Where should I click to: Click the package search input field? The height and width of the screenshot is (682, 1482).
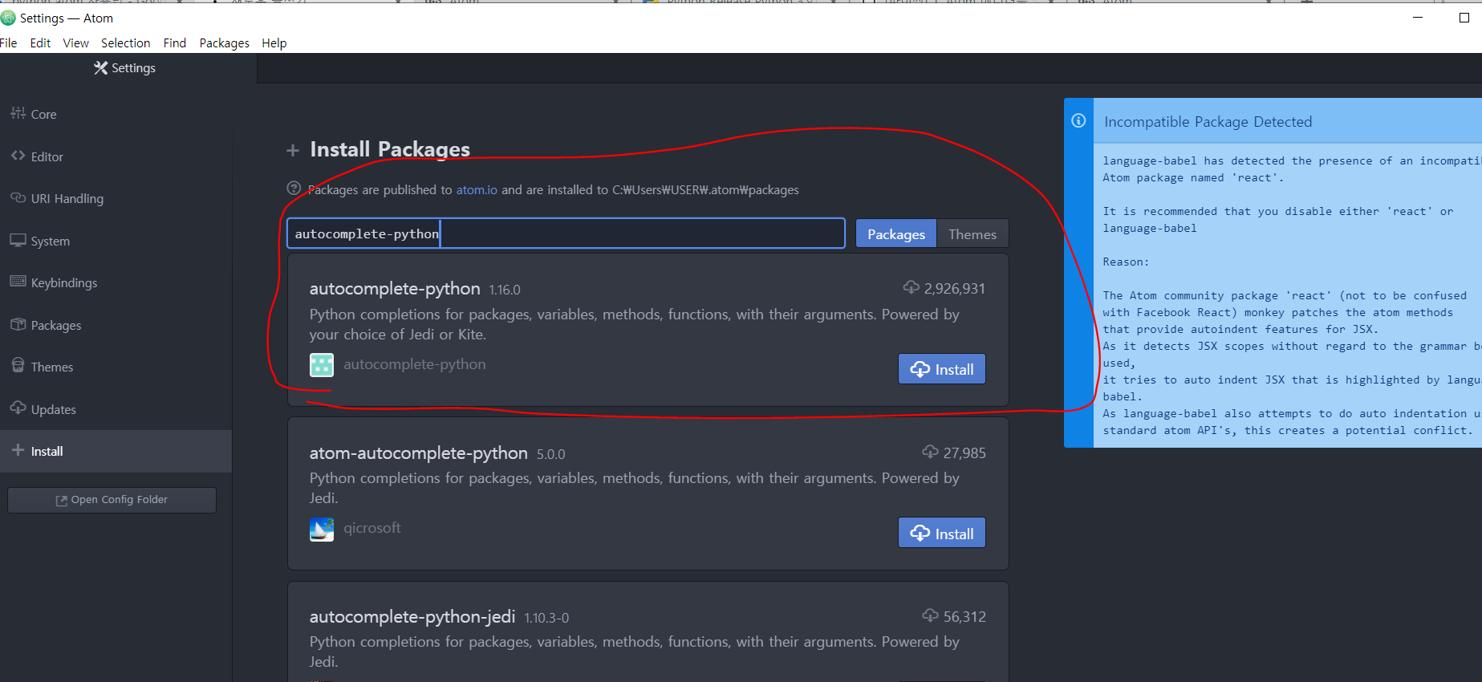566,233
